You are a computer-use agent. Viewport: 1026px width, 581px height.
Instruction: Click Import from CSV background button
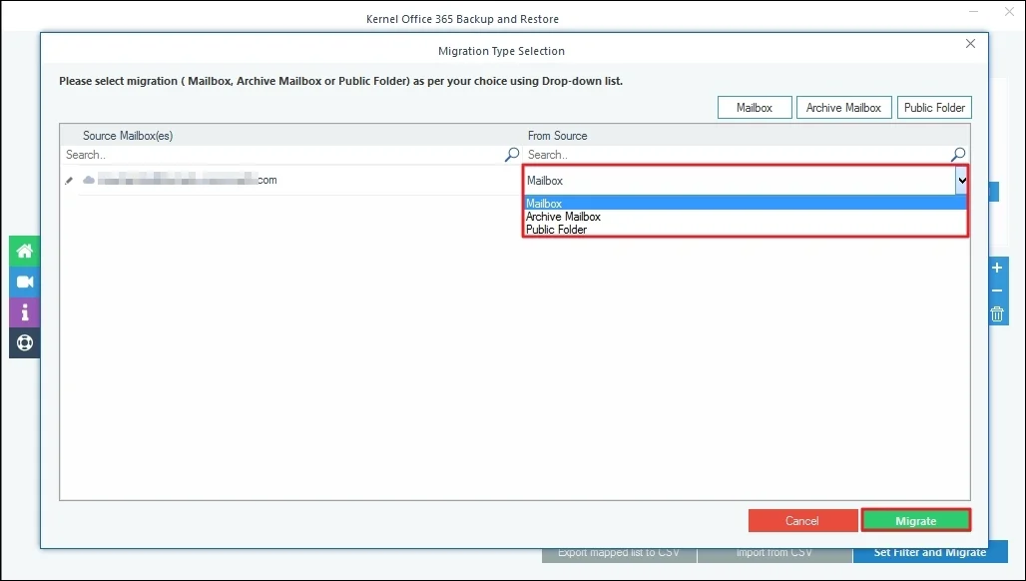tap(774, 553)
